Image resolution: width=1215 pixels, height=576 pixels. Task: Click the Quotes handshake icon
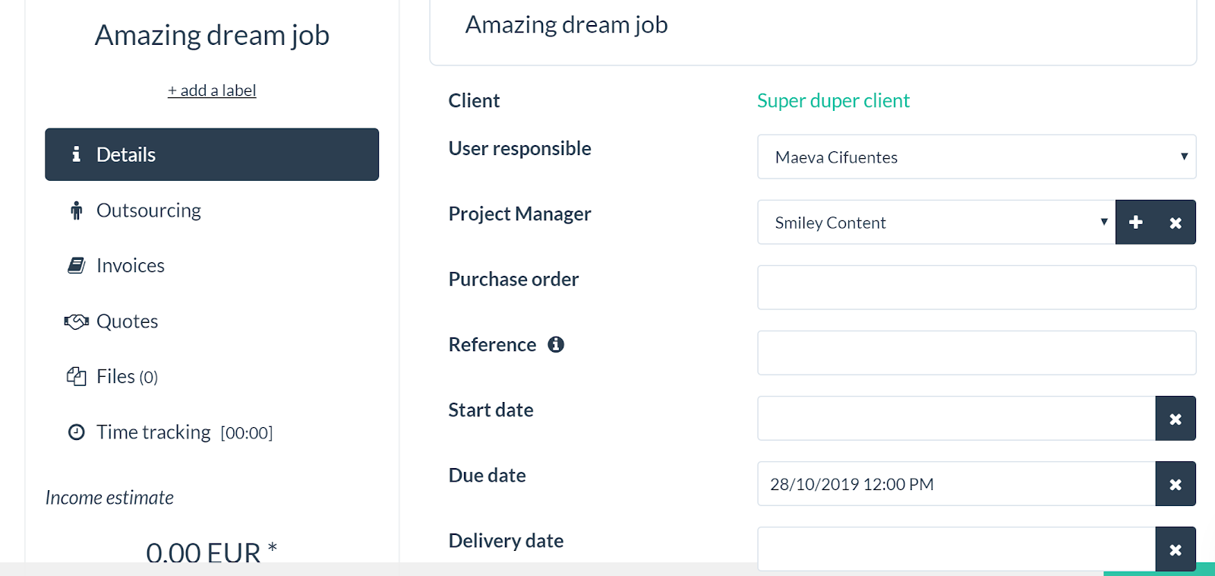(76, 321)
